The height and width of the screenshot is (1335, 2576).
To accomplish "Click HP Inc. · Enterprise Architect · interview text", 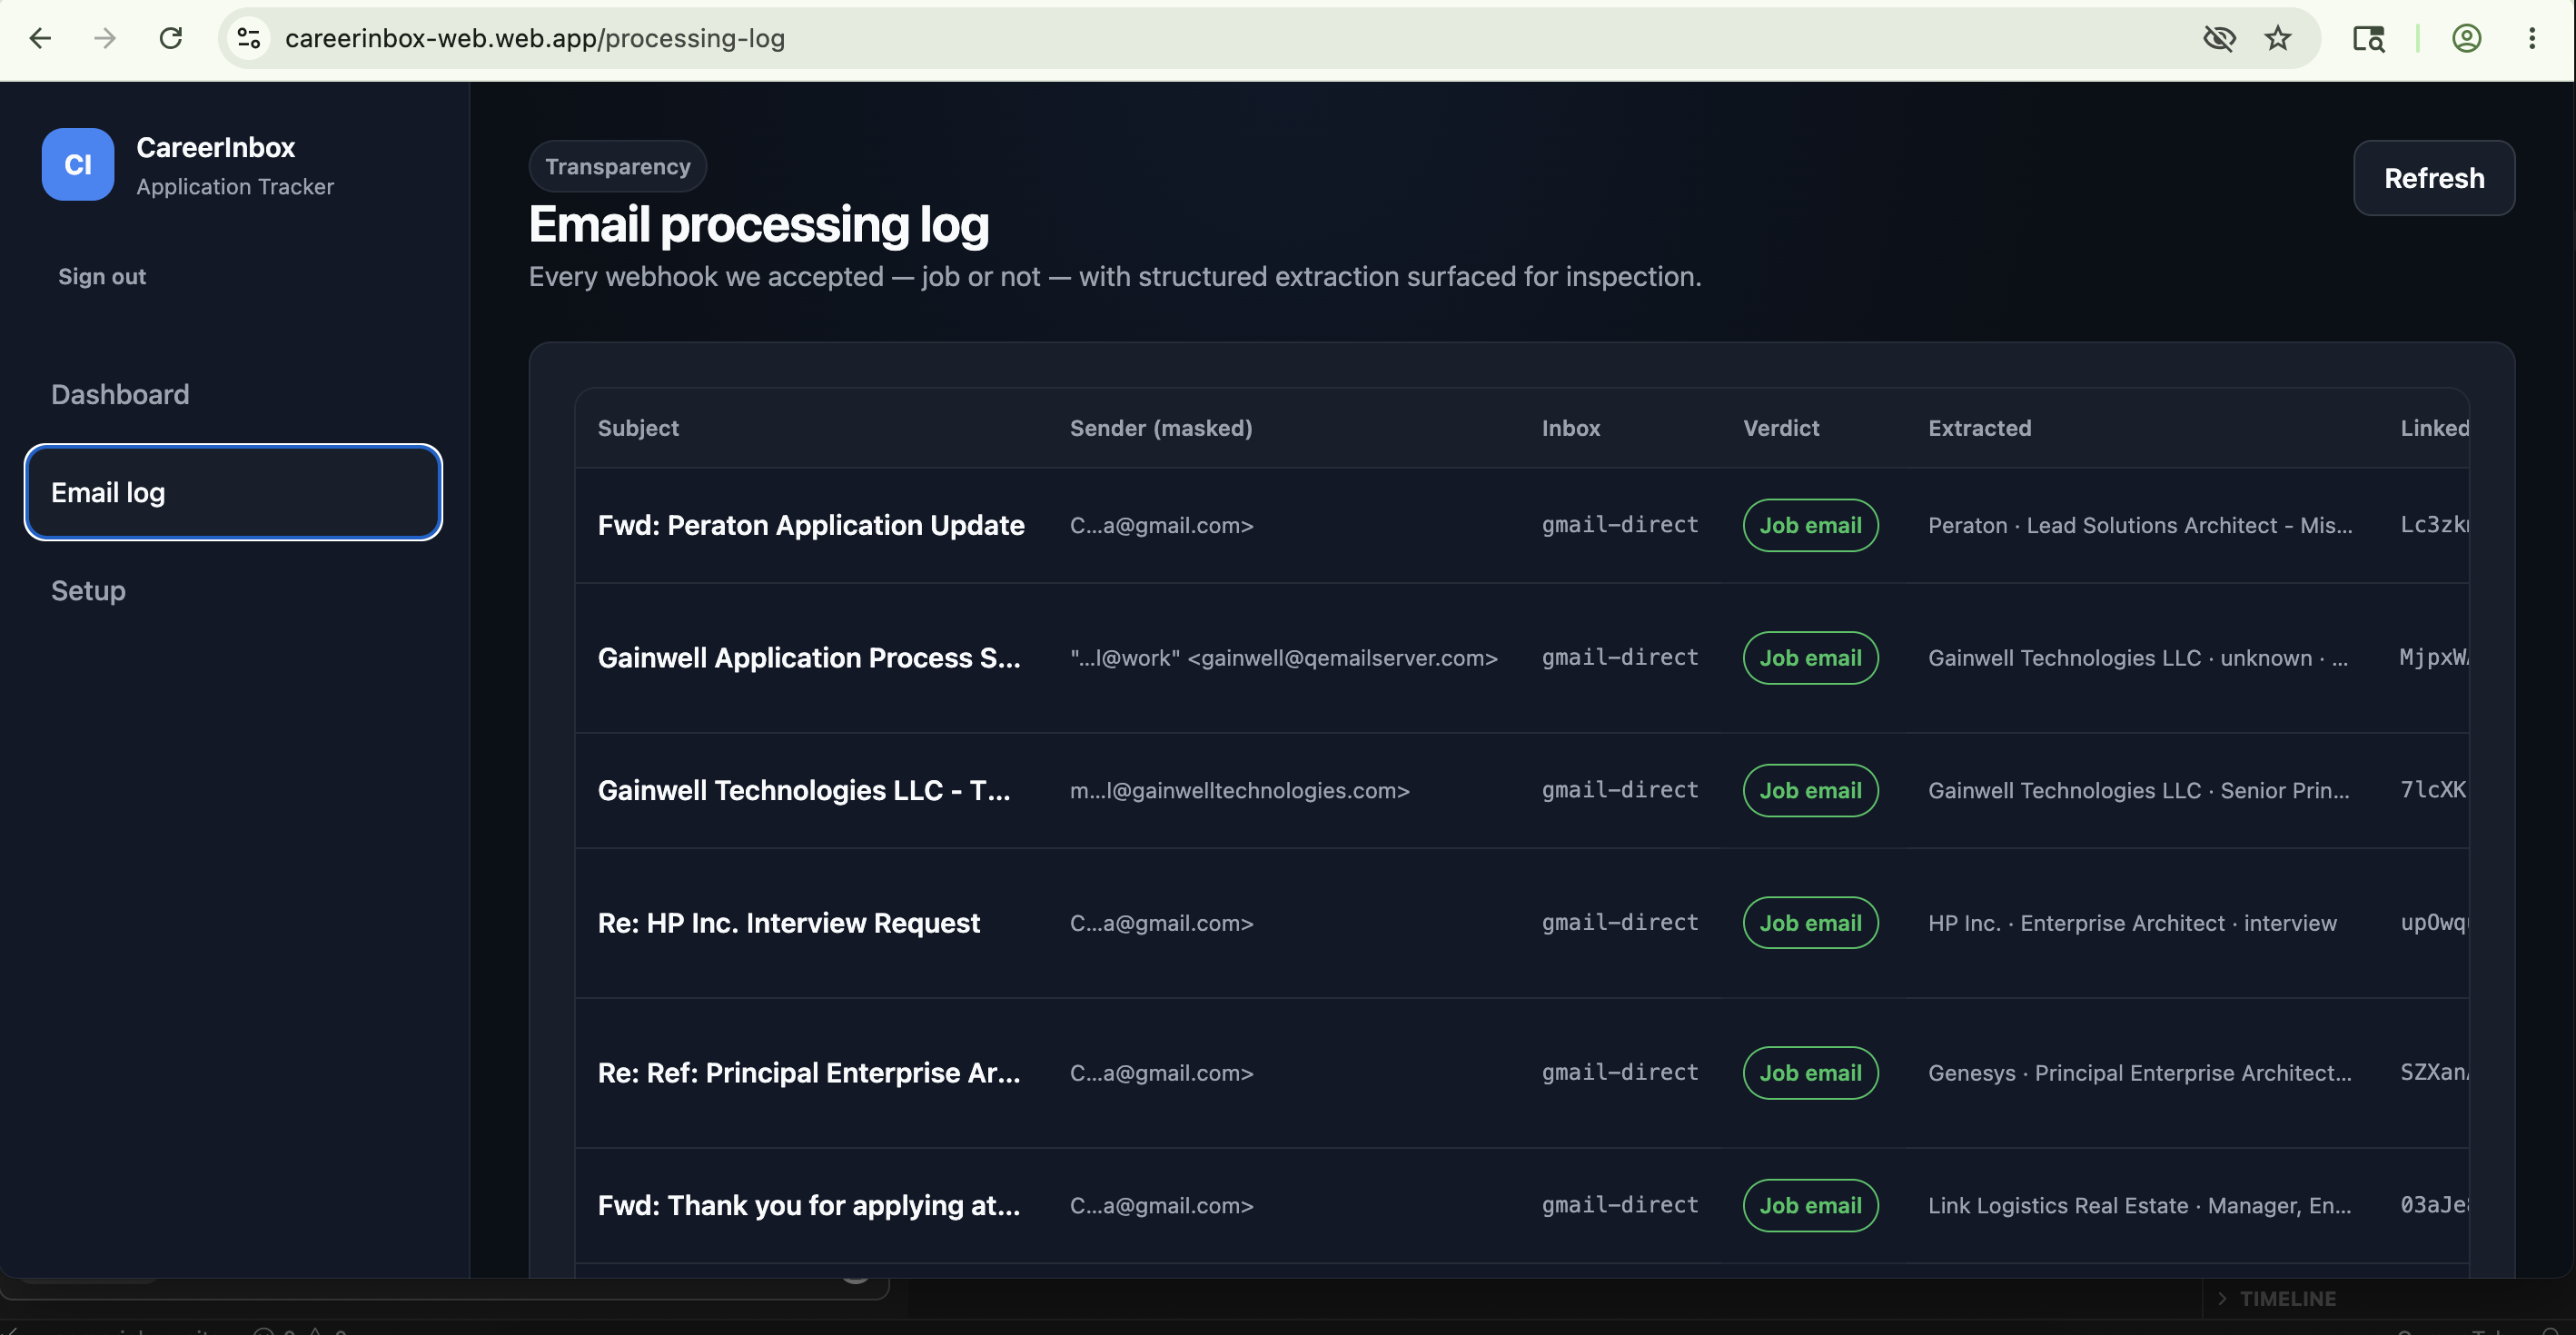I will pyautogui.click(x=2132, y=923).
